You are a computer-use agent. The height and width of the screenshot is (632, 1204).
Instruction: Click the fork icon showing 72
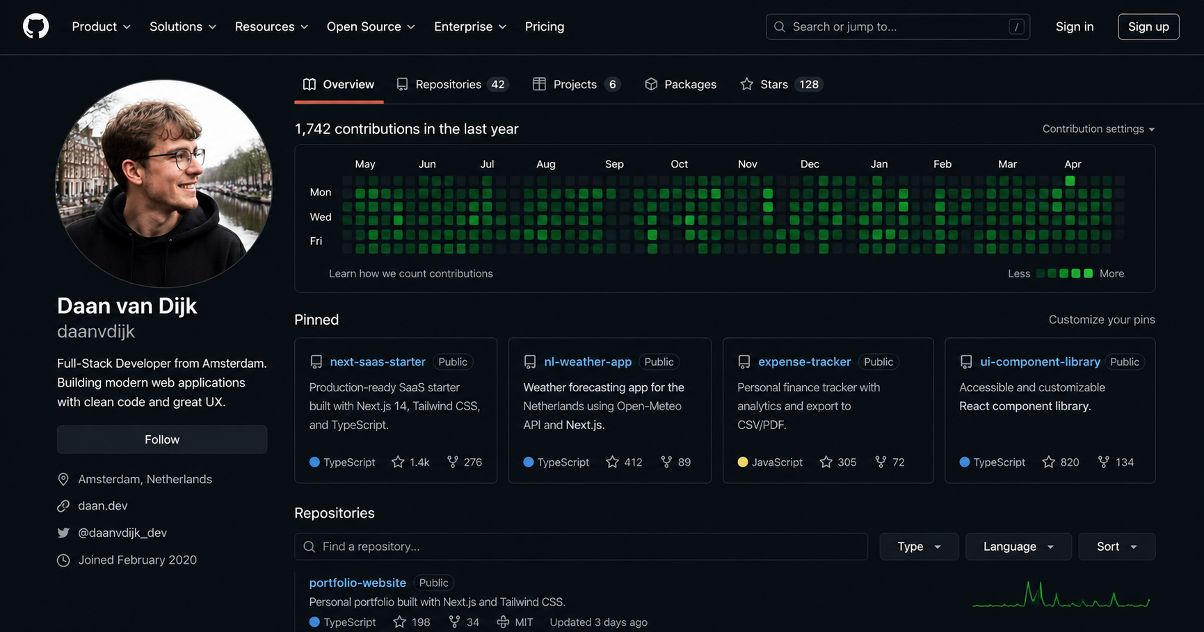(x=881, y=462)
